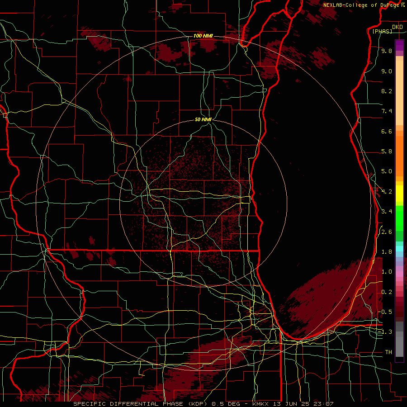This screenshot has height=407, width=407.
Task: Select the 0.2 legend value
Action: coord(387,292)
